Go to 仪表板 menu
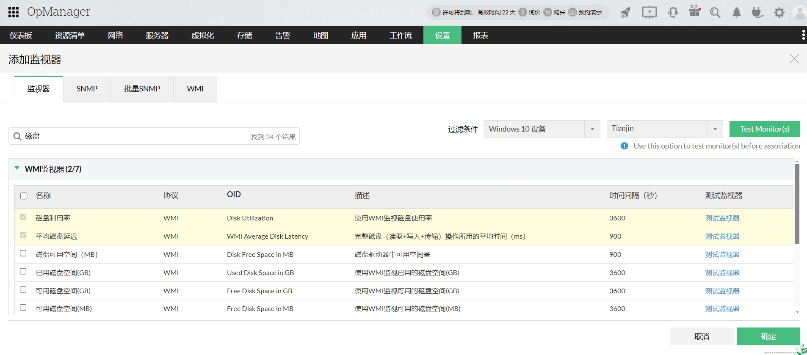 tap(21, 36)
